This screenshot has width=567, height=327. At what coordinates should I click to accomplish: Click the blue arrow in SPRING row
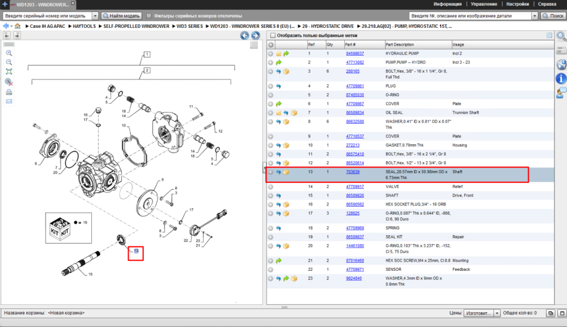[x=278, y=228]
